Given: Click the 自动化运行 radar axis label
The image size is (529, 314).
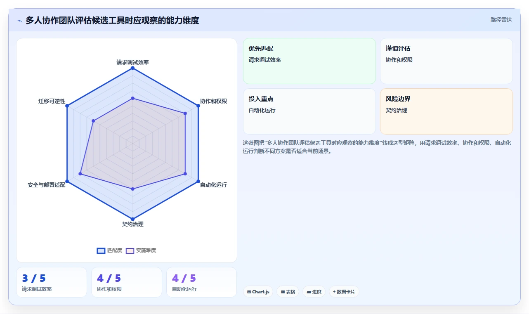Looking at the screenshot, I should point(213,185).
